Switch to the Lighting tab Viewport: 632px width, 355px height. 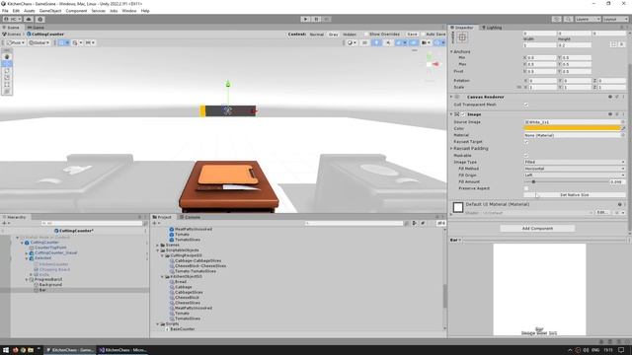pyautogui.click(x=492, y=28)
